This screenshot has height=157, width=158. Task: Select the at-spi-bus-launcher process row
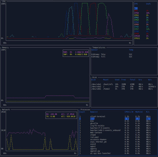click(115, 153)
